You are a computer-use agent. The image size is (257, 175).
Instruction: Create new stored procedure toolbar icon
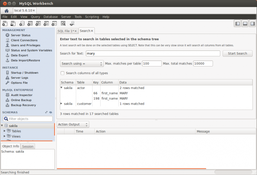pos(46,23)
